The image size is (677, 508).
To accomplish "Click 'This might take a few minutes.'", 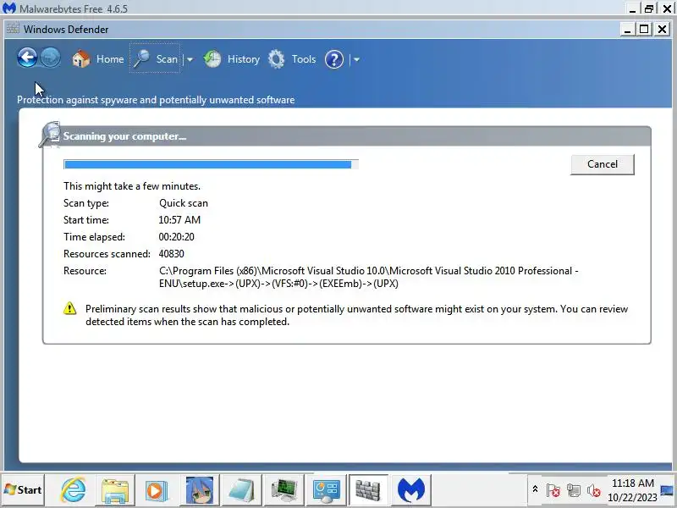I will point(132,186).
